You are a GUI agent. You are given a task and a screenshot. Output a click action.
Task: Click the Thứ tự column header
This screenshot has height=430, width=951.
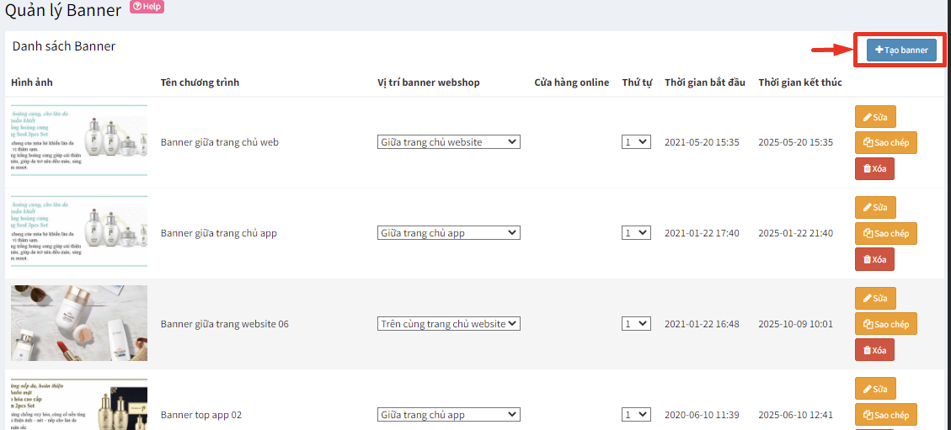point(637,82)
